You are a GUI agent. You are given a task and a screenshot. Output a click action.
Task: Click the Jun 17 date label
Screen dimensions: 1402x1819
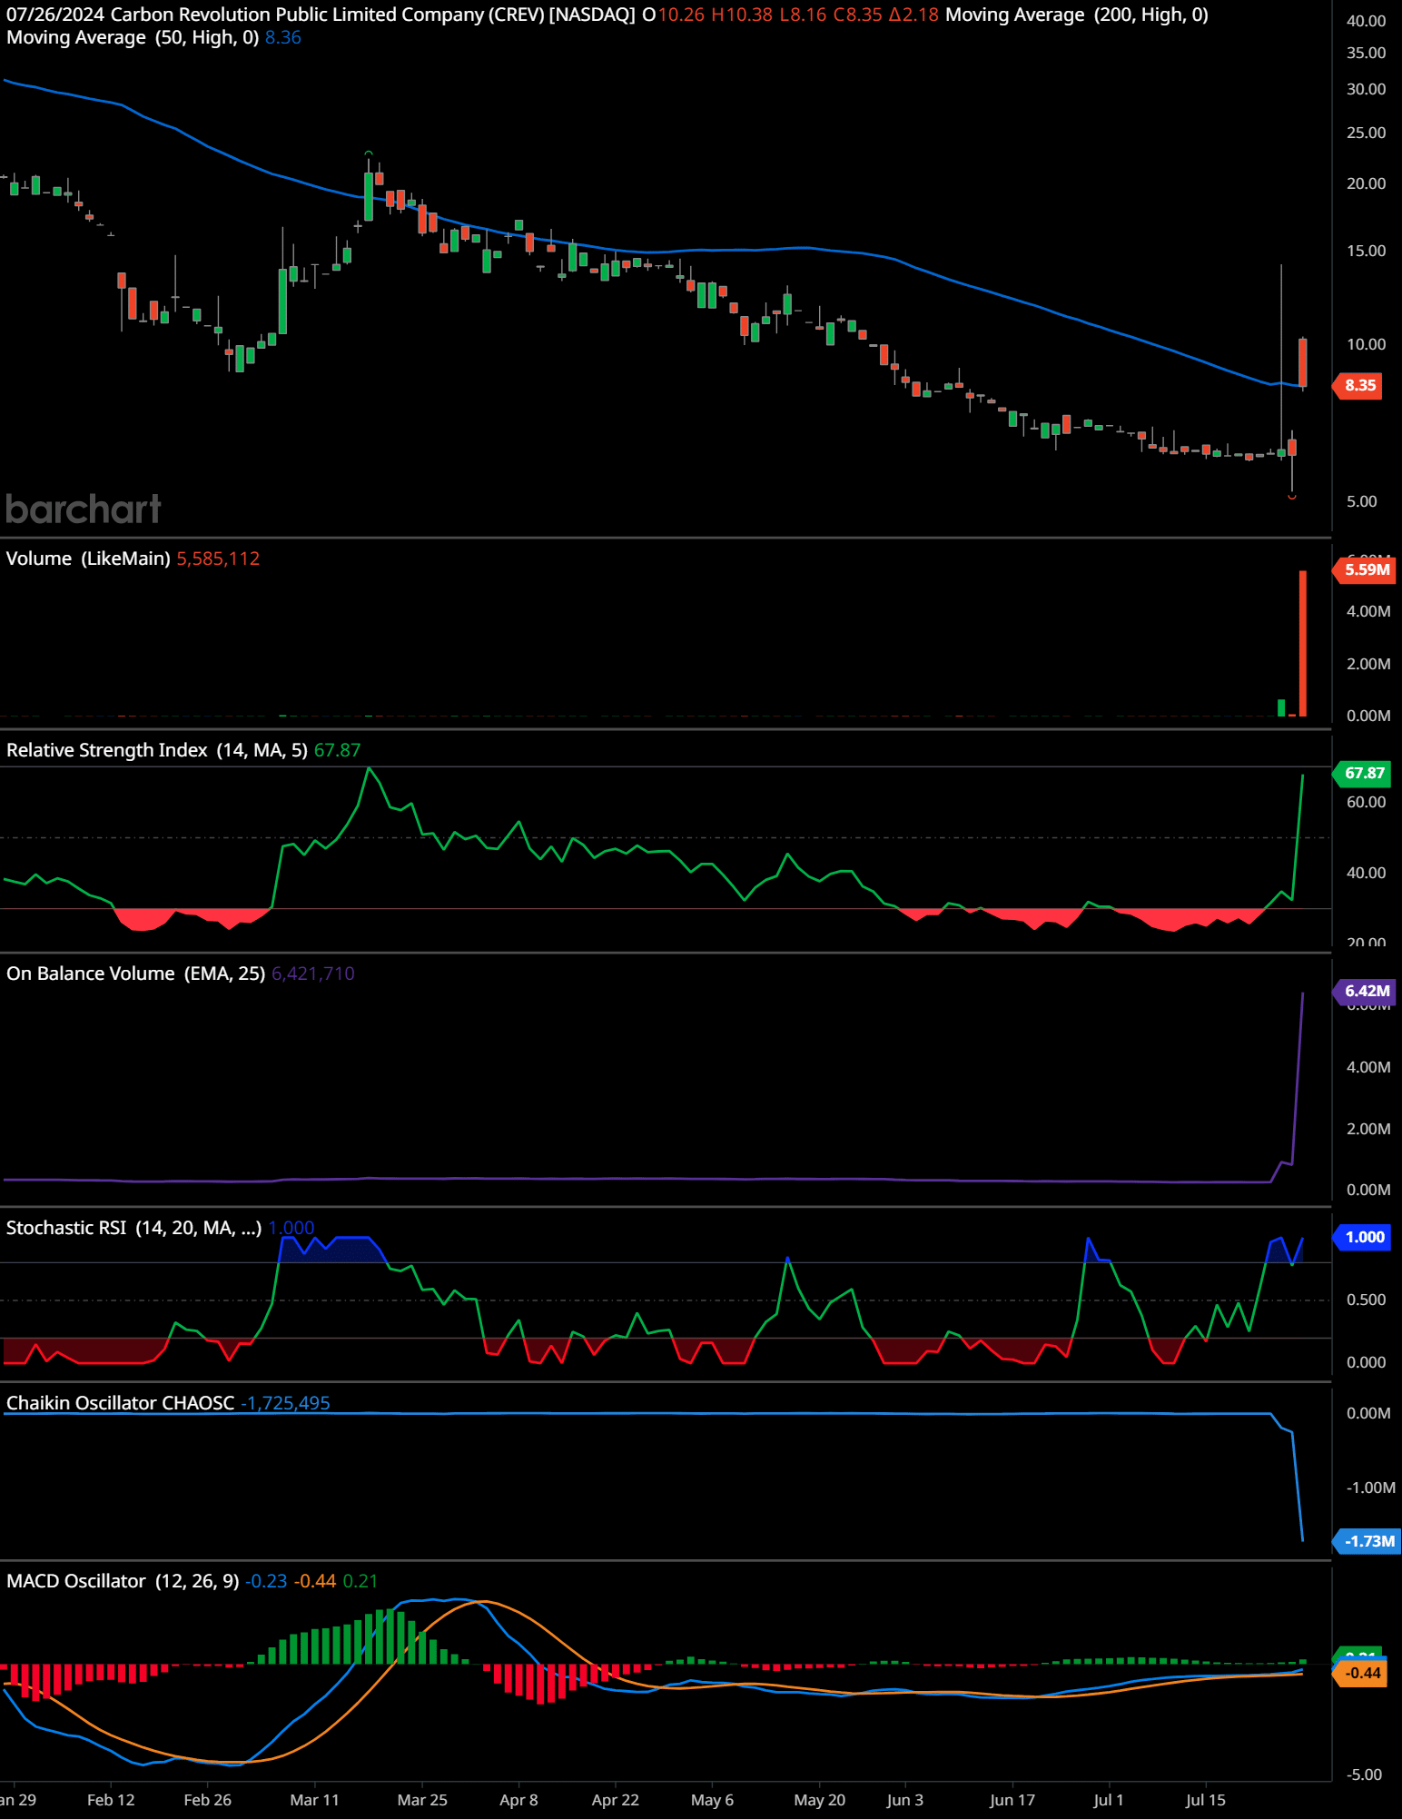[1012, 1800]
